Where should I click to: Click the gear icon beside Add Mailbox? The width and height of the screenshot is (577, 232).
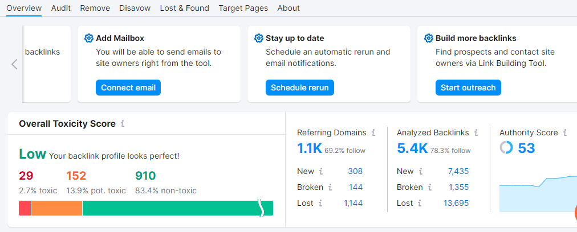(x=88, y=39)
